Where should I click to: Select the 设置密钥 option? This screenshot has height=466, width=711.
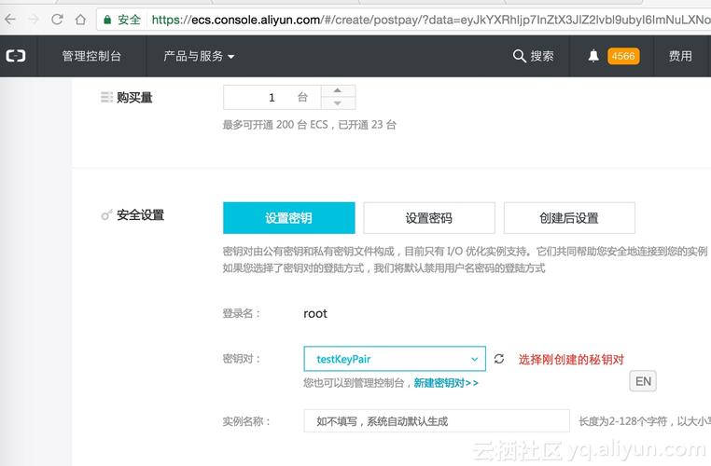289,218
